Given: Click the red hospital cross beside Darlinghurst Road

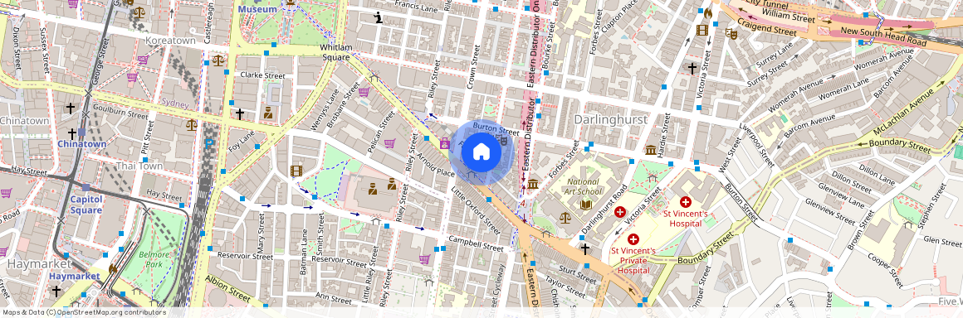Looking at the screenshot, I should click(619, 212).
